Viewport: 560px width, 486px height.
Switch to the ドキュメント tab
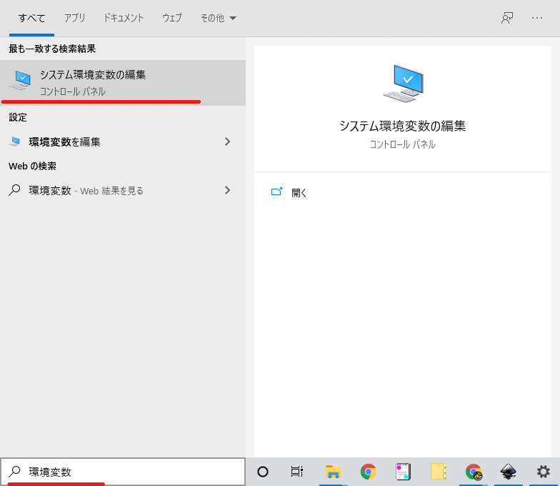(x=124, y=18)
